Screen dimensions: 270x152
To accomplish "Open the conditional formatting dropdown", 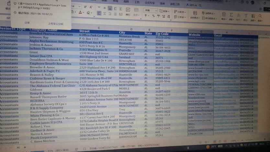I will [x=208, y=13].
